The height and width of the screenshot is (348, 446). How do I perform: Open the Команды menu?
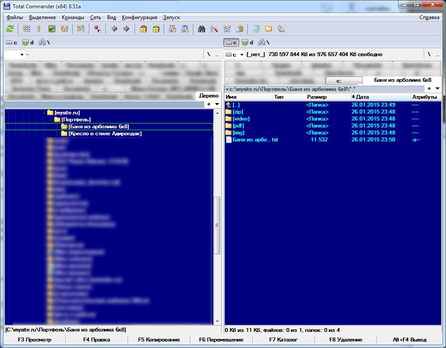(73, 17)
